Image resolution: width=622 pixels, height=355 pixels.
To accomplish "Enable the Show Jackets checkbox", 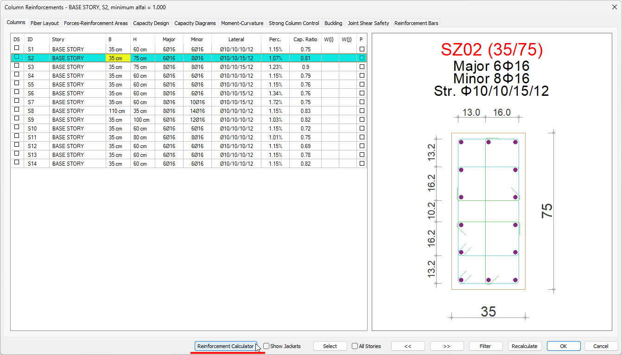I will click(267, 346).
